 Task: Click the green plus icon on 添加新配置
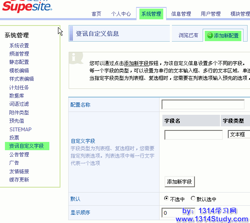coord(209,36)
